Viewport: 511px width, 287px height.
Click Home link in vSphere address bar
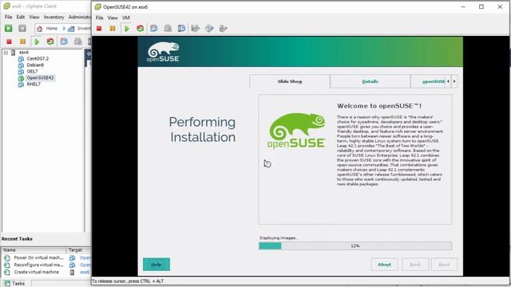coord(51,29)
